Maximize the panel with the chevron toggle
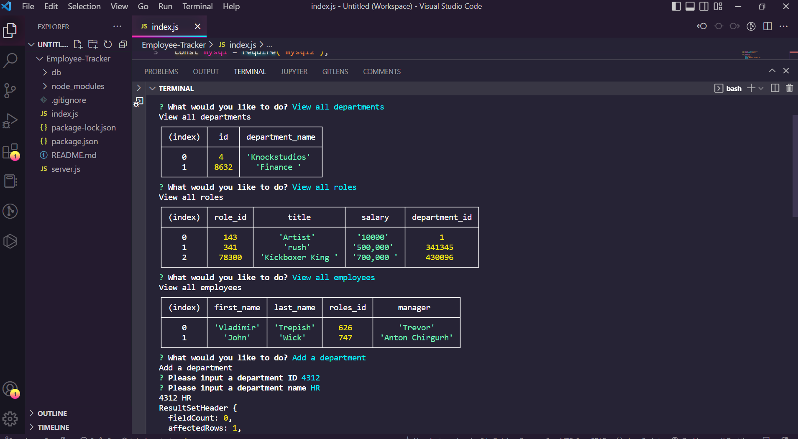This screenshot has height=439, width=798. point(772,71)
